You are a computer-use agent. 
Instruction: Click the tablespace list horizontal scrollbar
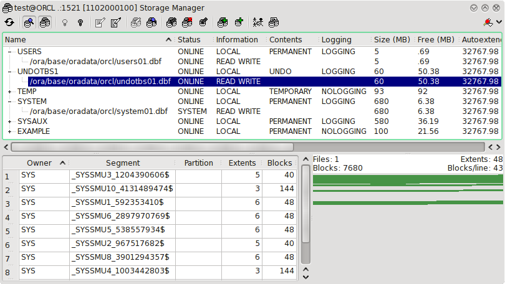[151, 147]
